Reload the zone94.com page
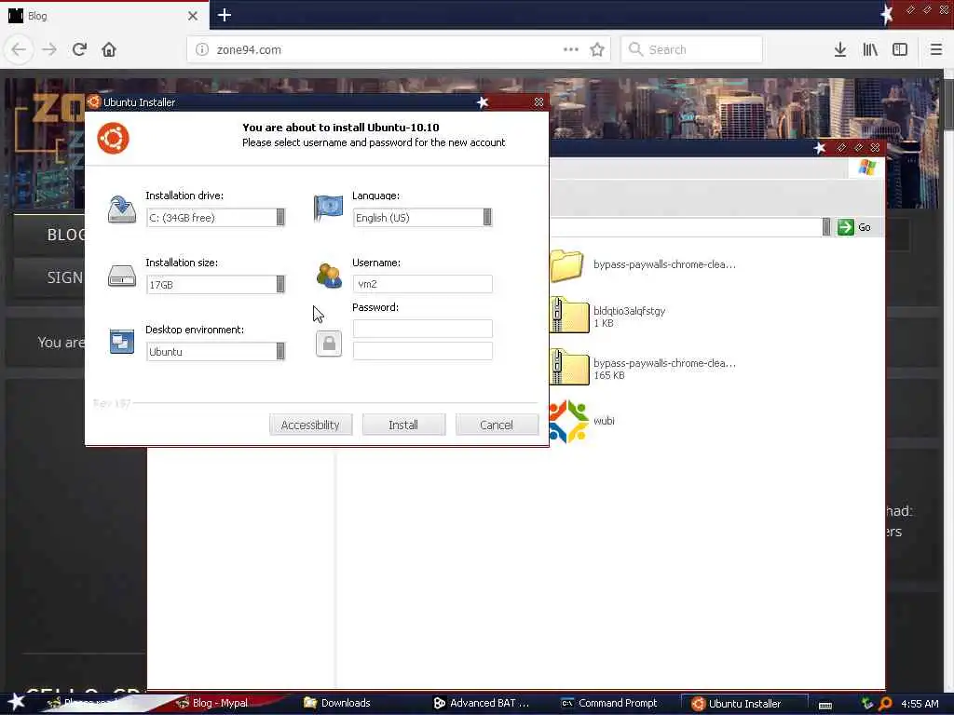Viewport: 954px width, 715px height. [79, 49]
